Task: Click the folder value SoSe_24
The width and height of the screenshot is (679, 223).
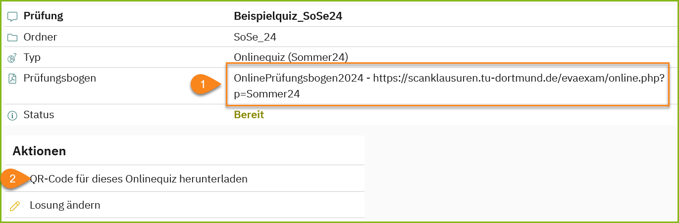Action: [255, 37]
